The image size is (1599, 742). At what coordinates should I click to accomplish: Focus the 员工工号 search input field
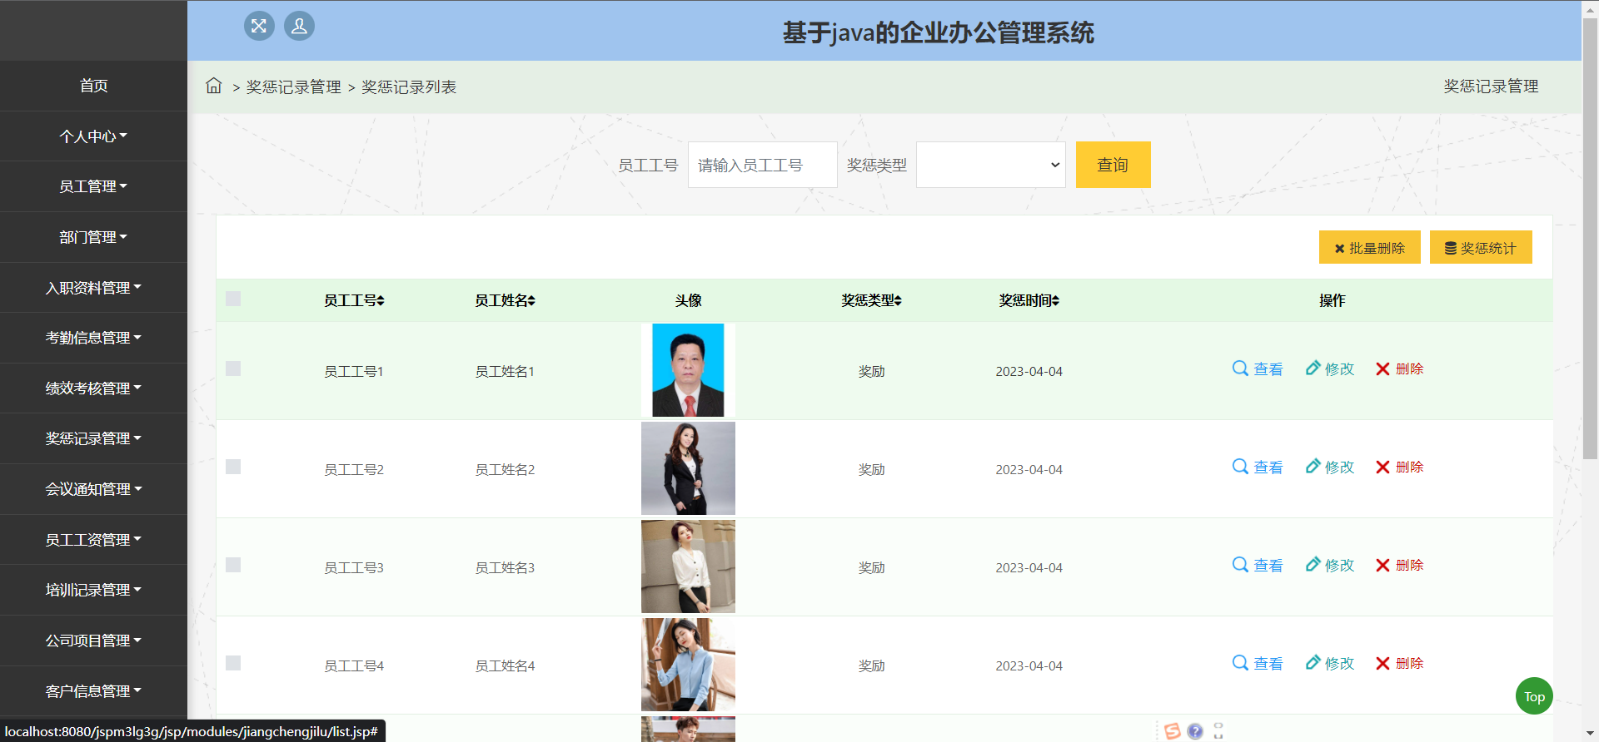pyautogui.click(x=762, y=165)
